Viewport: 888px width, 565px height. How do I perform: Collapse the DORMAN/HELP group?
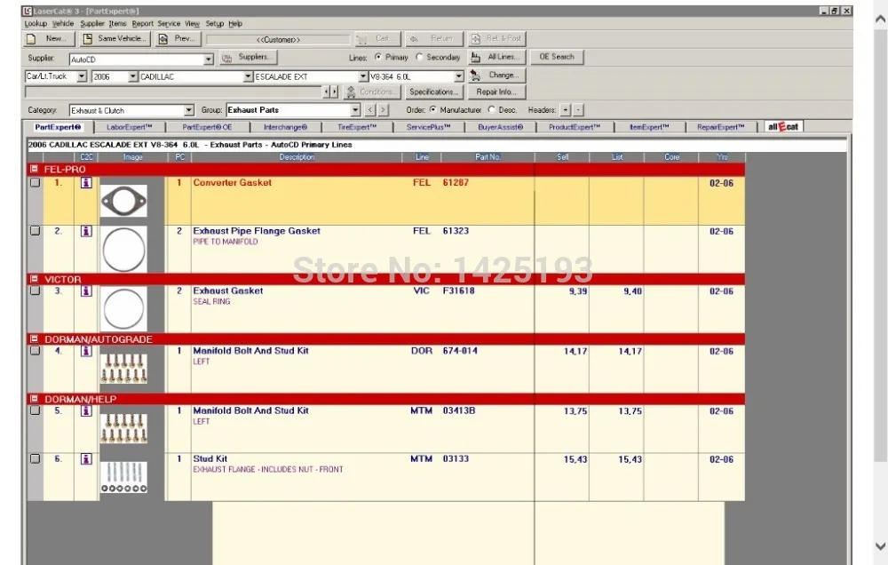pyautogui.click(x=34, y=399)
